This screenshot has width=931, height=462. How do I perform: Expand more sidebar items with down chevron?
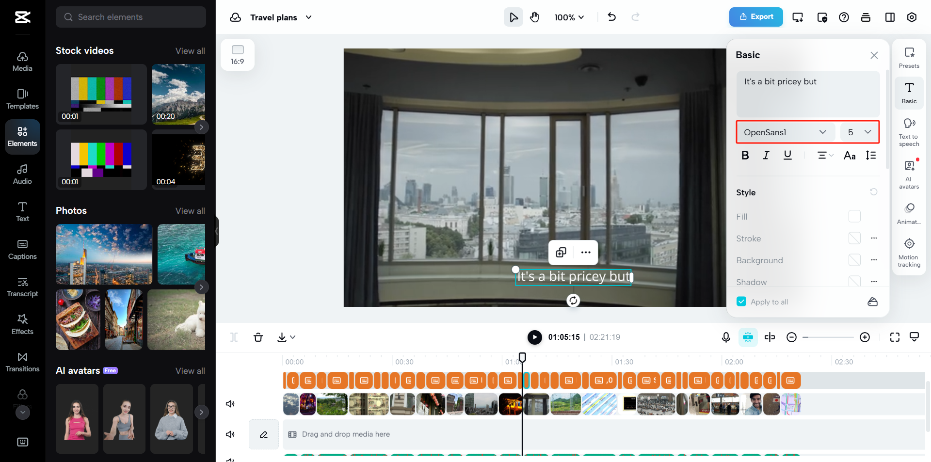23,413
